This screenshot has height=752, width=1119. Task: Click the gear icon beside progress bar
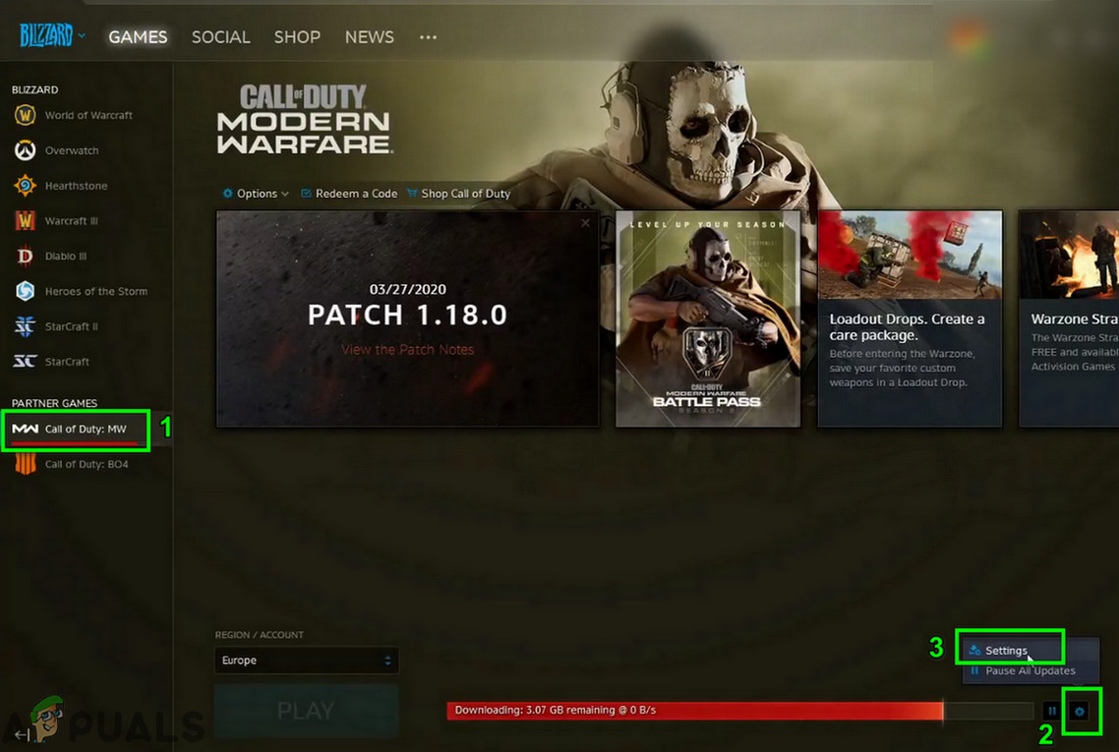tap(1080, 711)
